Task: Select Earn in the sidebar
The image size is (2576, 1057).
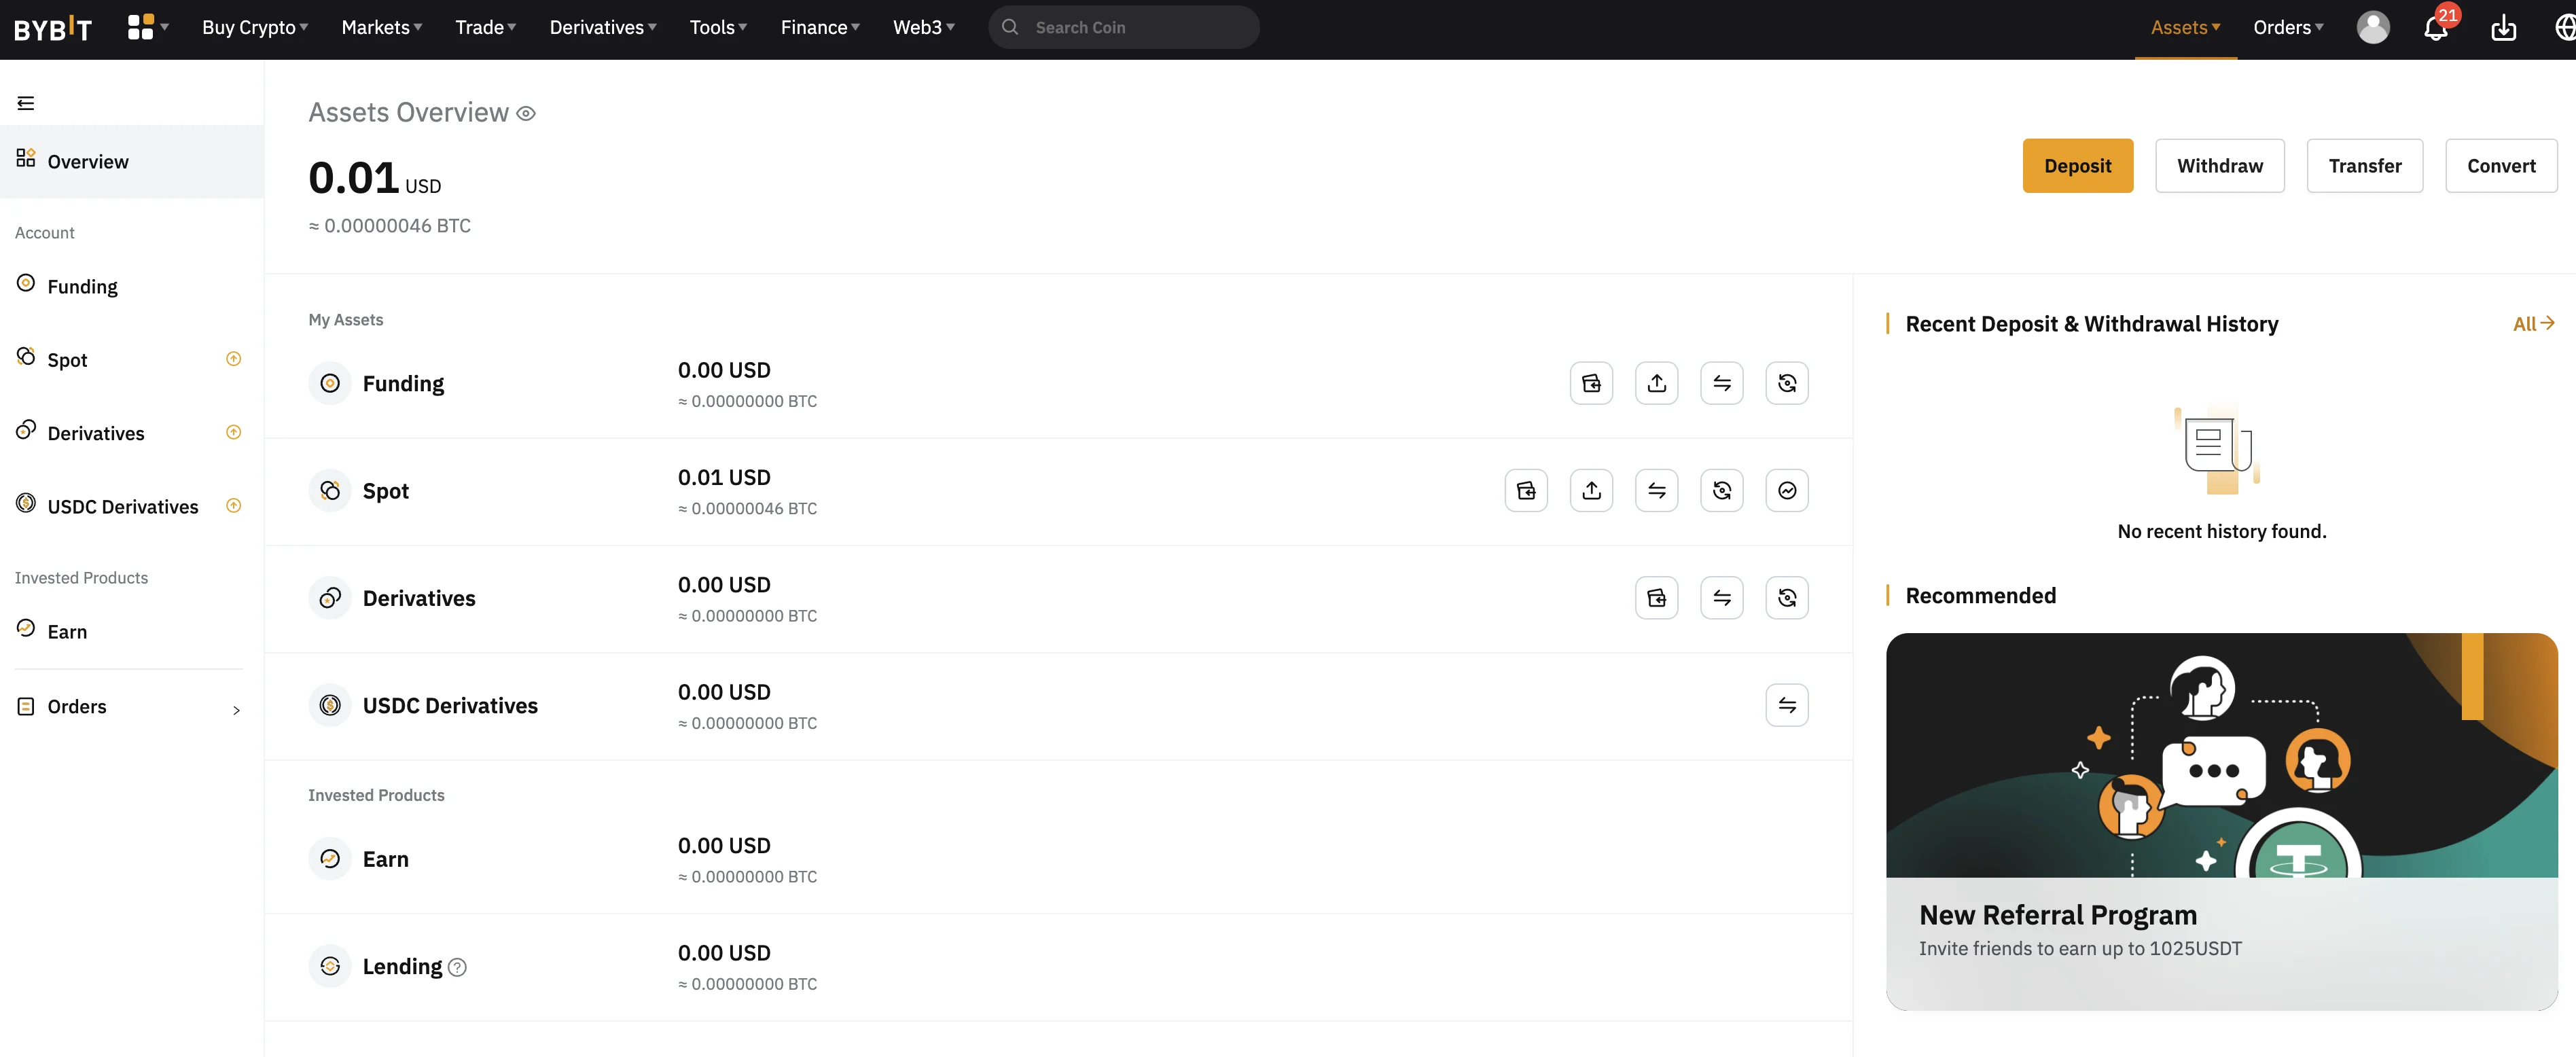Action: point(132,631)
